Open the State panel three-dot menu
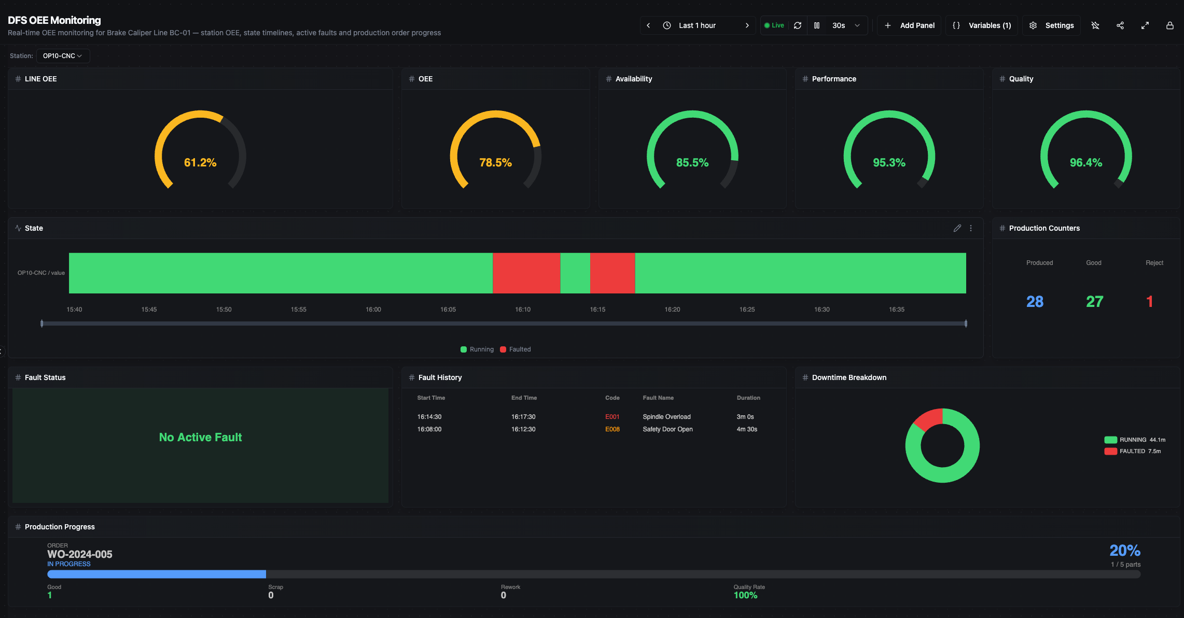Viewport: 1184px width, 618px height. click(971, 228)
